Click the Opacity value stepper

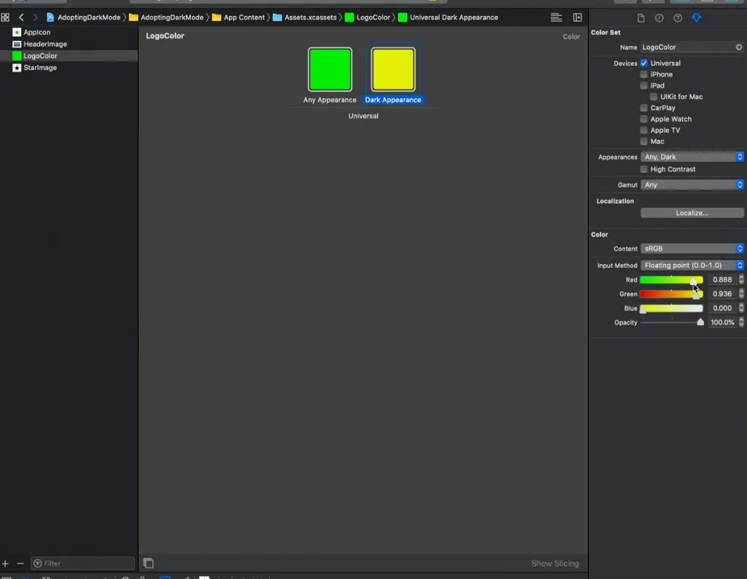[x=741, y=322]
